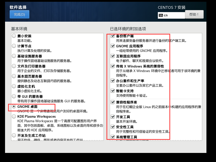216x162 pixels.
Task: Select KDE Plasma Workspaces radio button
Action: (x=14, y=116)
